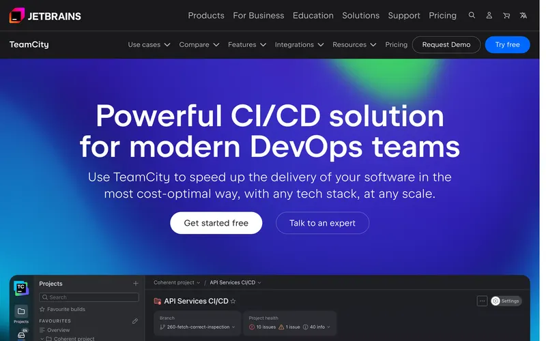Open the 260-fetch-correct-inspection branch selector
This screenshot has height=341, width=546.
coord(197,327)
